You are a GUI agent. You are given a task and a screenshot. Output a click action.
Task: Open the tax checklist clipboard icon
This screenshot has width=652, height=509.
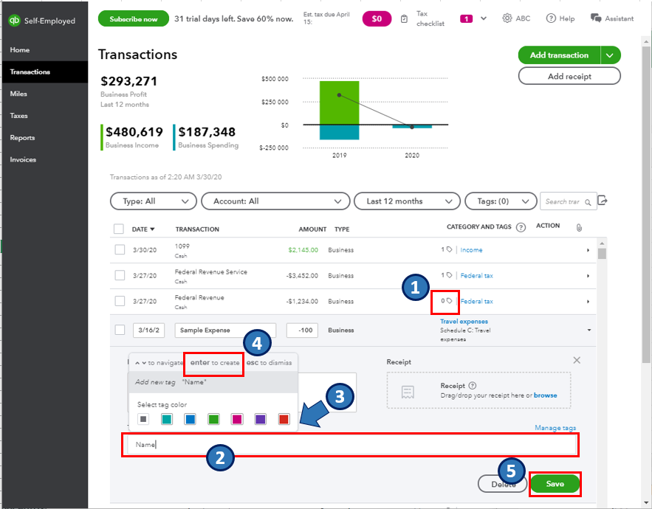click(x=404, y=19)
